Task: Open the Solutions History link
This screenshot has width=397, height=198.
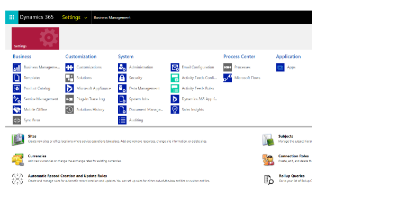Action: tap(91, 110)
